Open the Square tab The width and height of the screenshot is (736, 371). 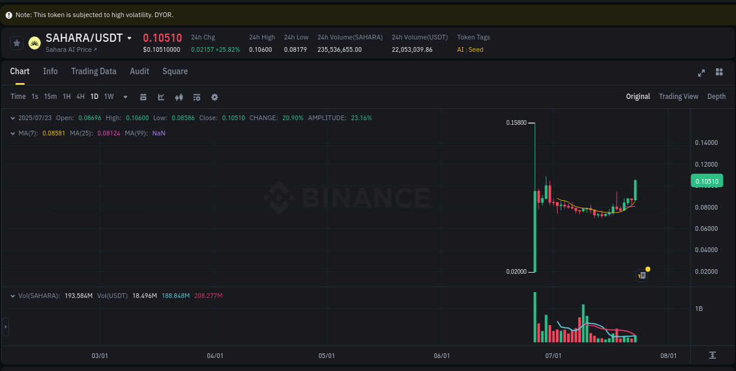tap(175, 71)
